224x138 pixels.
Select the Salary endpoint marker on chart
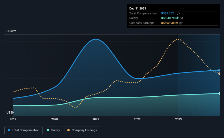click(219, 93)
